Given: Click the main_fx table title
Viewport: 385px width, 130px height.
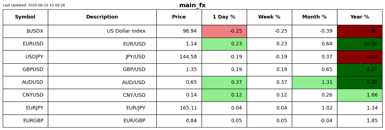Looking at the screenshot, I should tap(192, 5).
